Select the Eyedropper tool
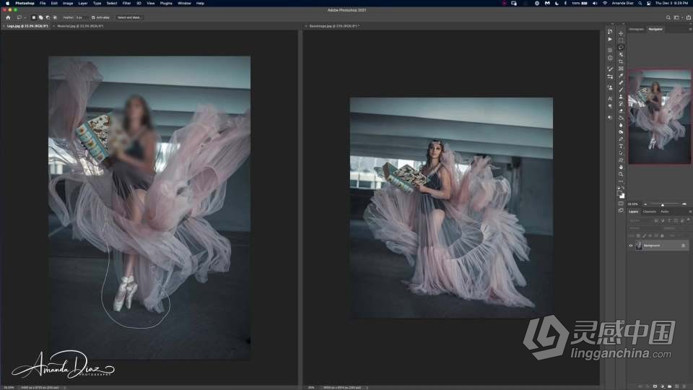 point(621,76)
